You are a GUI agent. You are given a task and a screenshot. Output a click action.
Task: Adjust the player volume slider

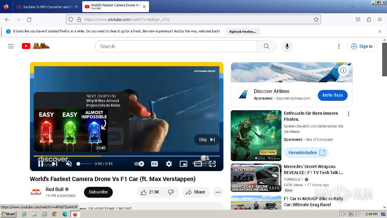coord(84,164)
